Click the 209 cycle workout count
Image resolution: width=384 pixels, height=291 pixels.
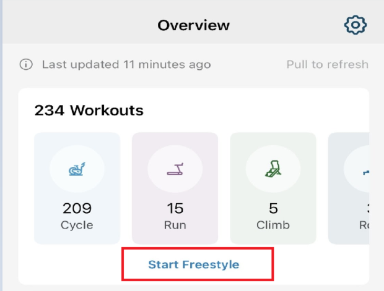pyautogui.click(x=77, y=208)
